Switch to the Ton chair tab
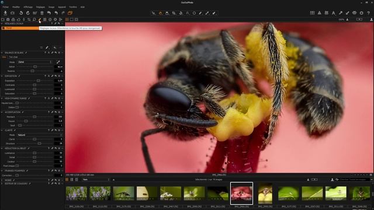 pos(13,57)
